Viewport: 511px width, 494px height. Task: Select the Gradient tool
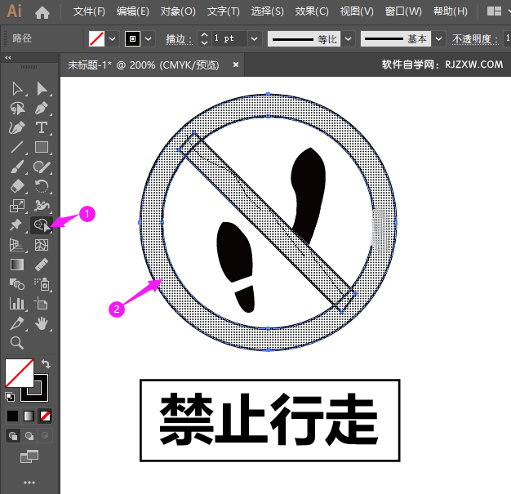(17, 265)
